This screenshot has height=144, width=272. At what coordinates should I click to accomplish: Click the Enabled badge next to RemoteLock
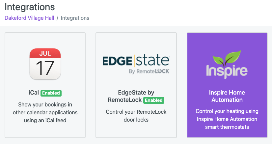click(154, 100)
